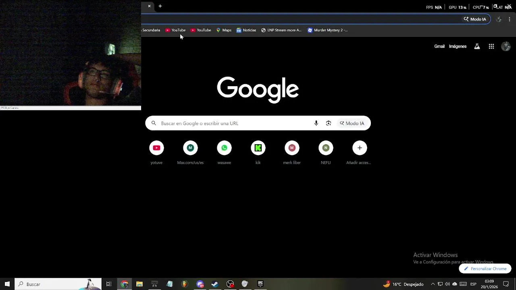The width and height of the screenshot is (516, 290).
Task: Open the notification center icon
Action: coord(506,284)
